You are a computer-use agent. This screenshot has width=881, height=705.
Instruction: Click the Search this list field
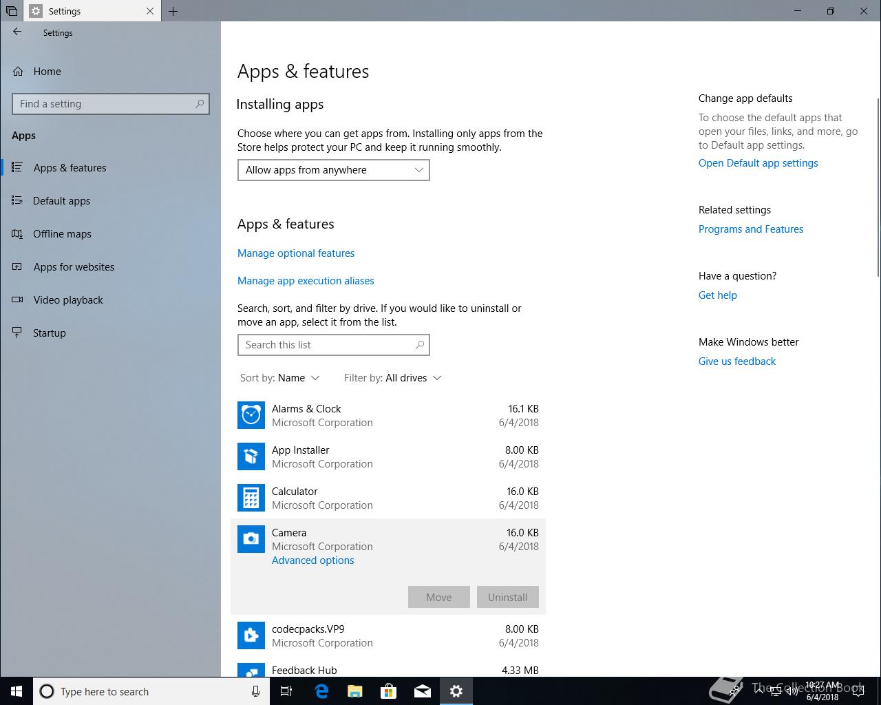click(x=334, y=345)
